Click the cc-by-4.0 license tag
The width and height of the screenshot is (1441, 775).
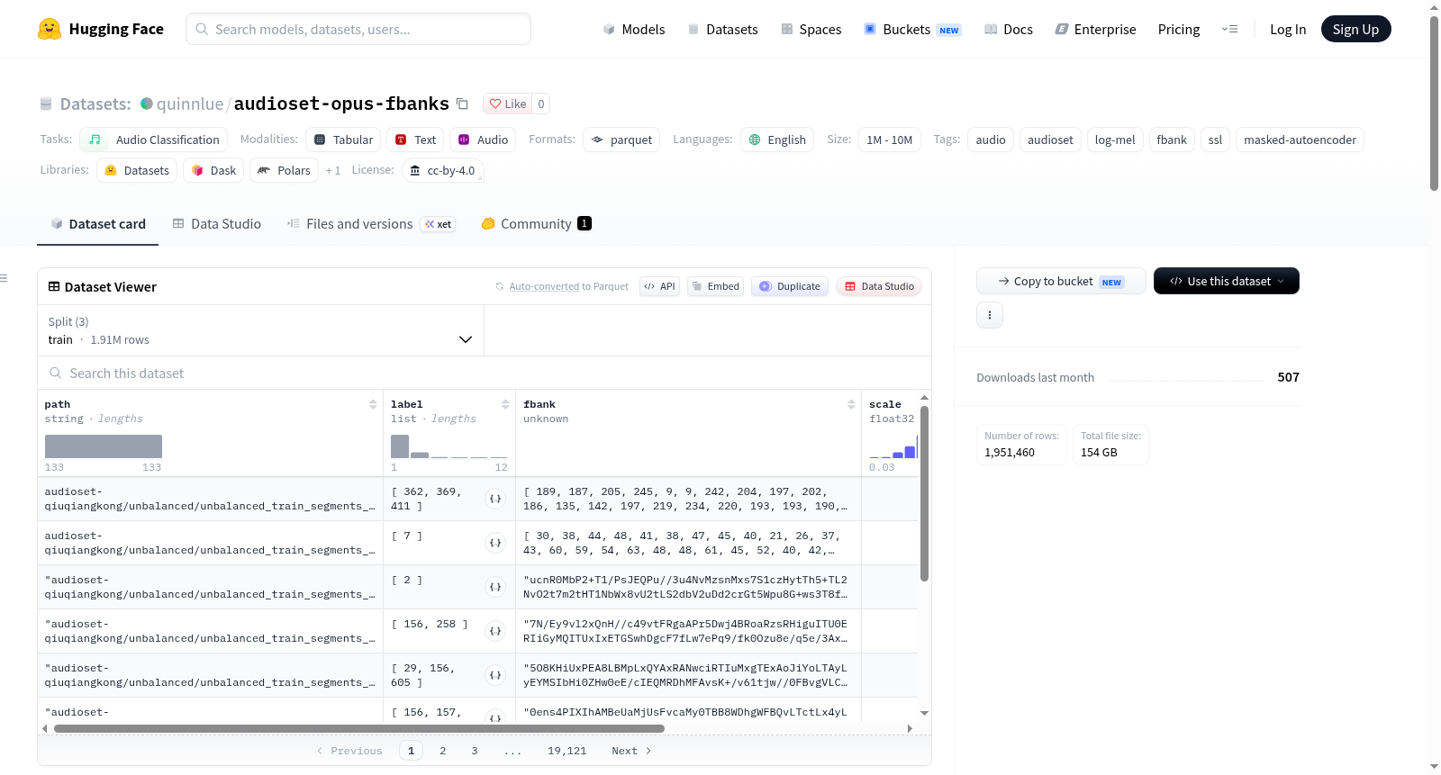coord(442,170)
